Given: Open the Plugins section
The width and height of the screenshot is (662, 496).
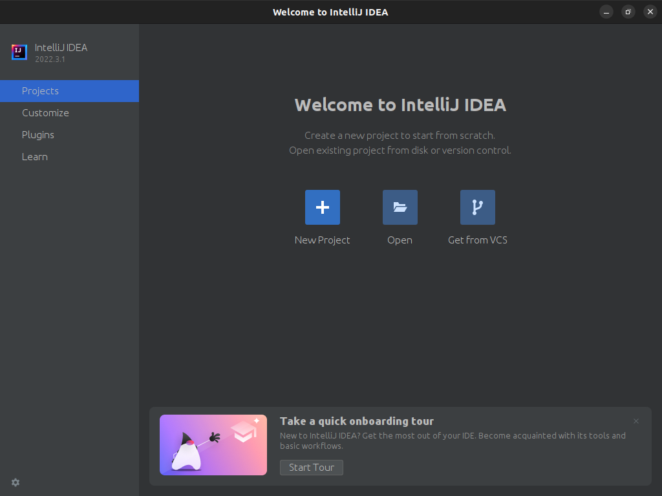Looking at the screenshot, I should coord(38,134).
